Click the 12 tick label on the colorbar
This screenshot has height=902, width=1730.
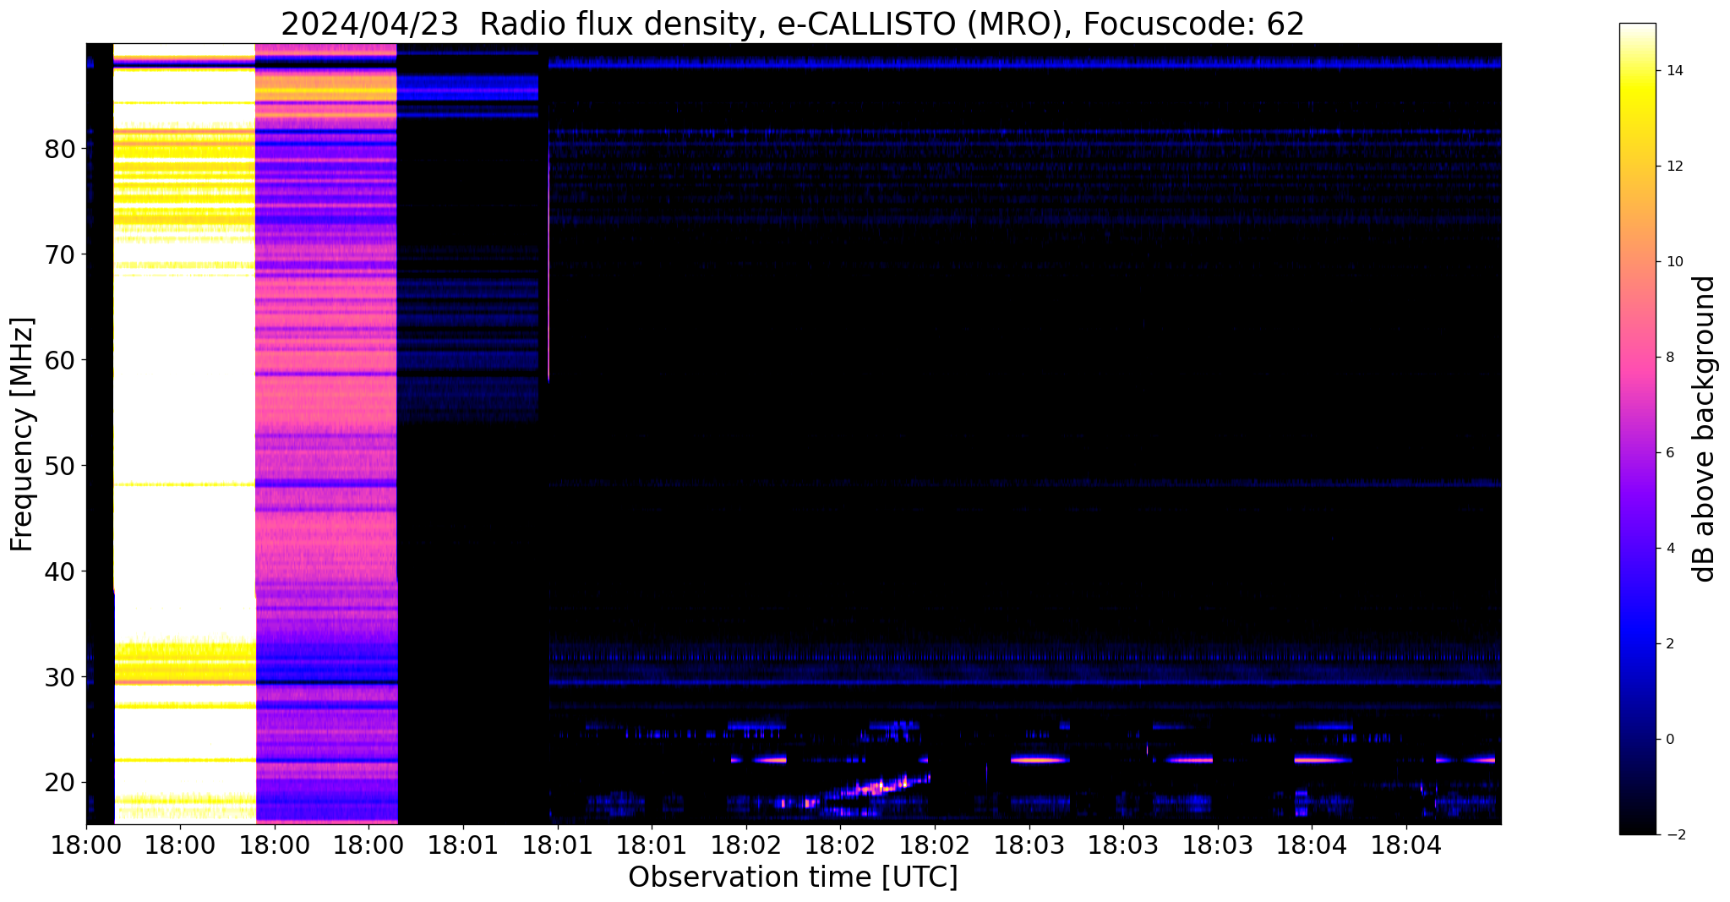(x=1676, y=167)
